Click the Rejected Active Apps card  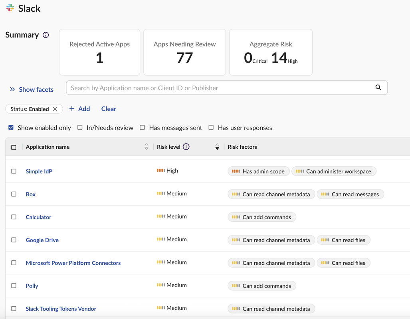(x=100, y=52)
